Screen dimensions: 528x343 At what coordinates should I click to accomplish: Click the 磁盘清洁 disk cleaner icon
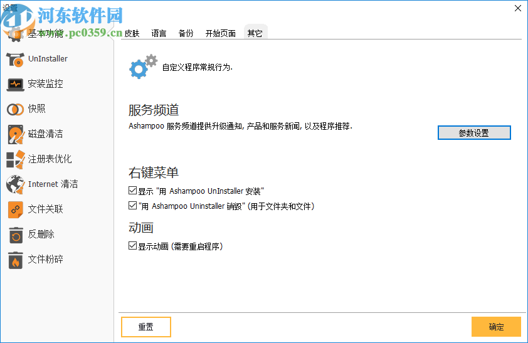pos(16,134)
